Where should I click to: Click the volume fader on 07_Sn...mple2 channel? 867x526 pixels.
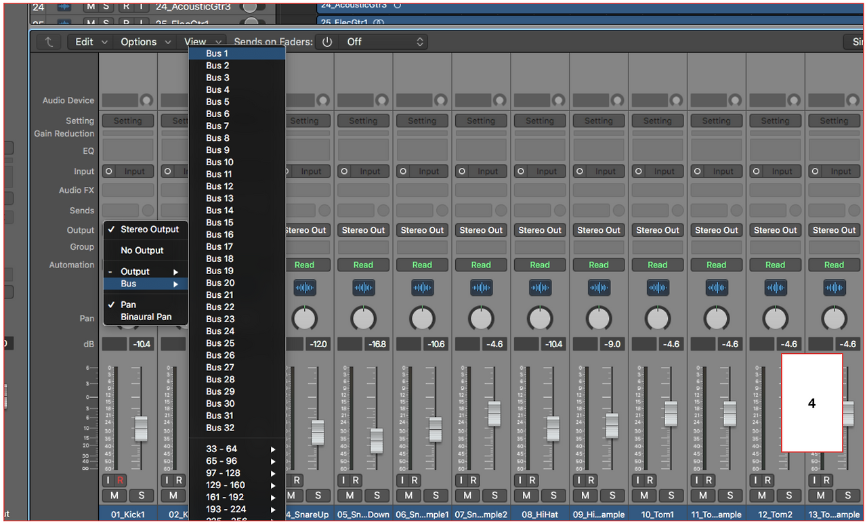(x=494, y=413)
